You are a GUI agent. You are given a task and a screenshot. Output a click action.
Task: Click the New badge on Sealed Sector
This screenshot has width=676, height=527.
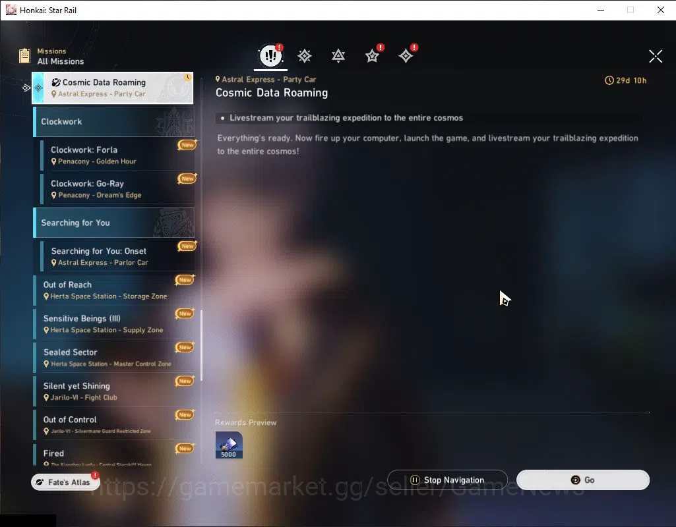pyautogui.click(x=185, y=347)
